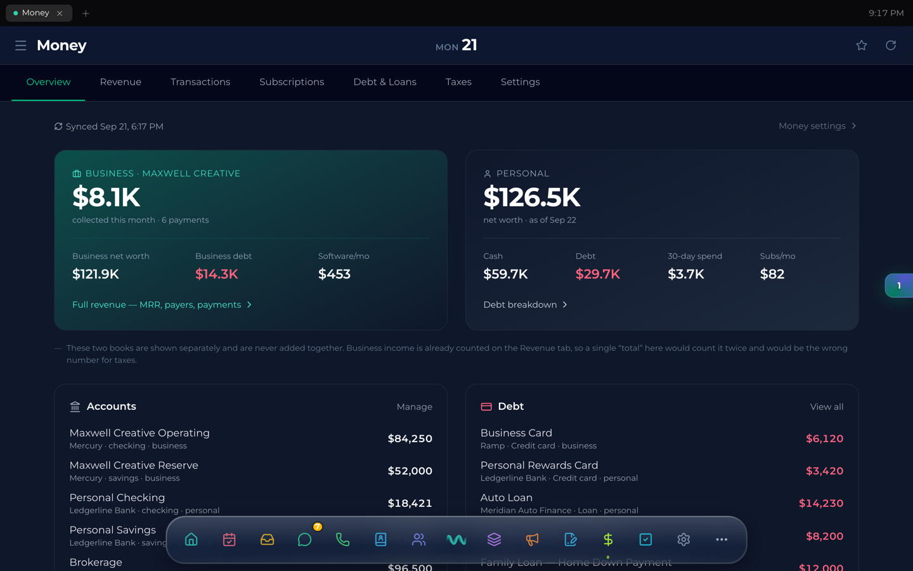Open the Debt breakdown link
Screen dimensions: 913x571
pyautogui.click(x=526, y=305)
